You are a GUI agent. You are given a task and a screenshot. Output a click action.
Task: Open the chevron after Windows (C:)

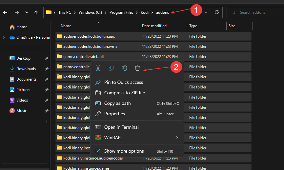pos(106,12)
